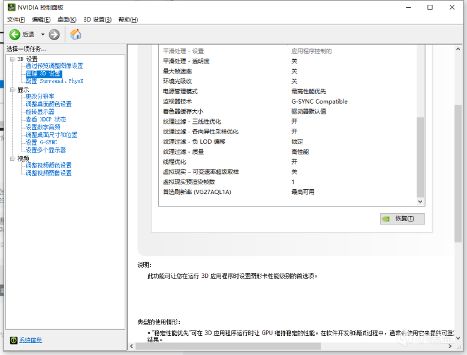Image resolution: width=467 pixels, height=355 pixels.
Task: Open 配置 Surround、PhysX task
Action: click(x=54, y=81)
